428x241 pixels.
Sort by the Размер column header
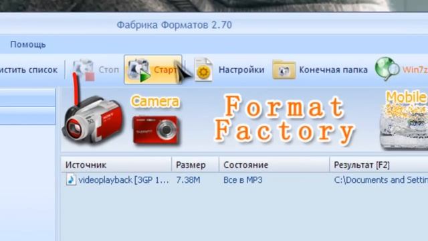click(x=195, y=165)
